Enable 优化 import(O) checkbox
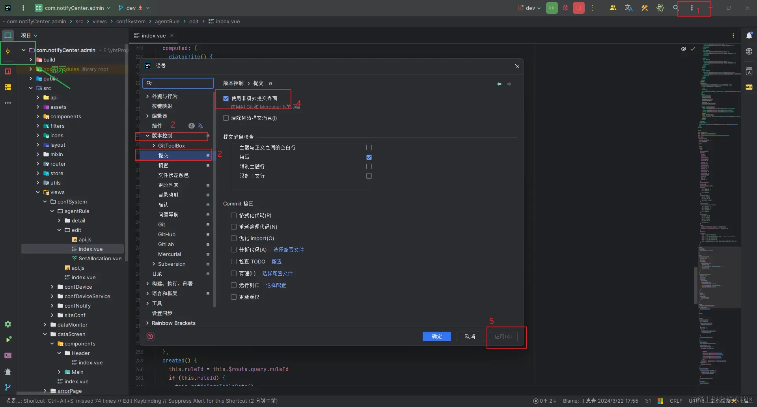 pyautogui.click(x=234, y=238)
